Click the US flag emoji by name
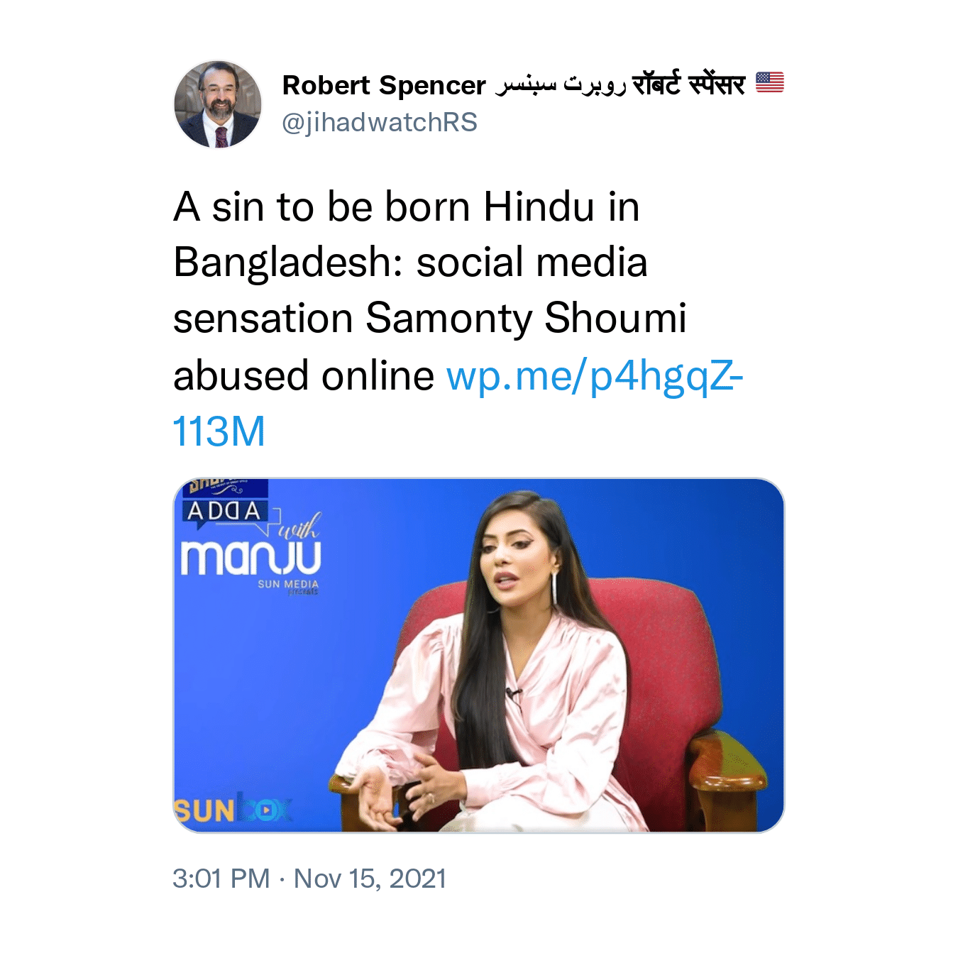The width and height of the screenshot is (958, 958). (770, 83)
